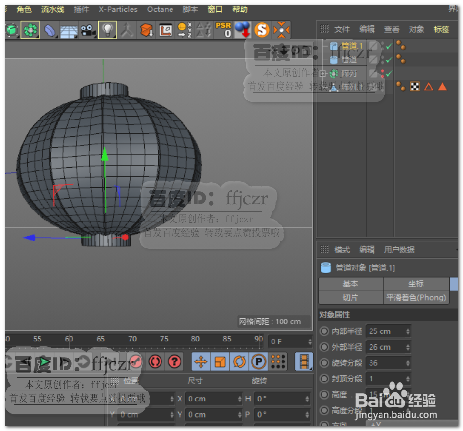Click the green play button
Image resolution: width=463 pixels, height=431 pixels.
click(44, 361)
